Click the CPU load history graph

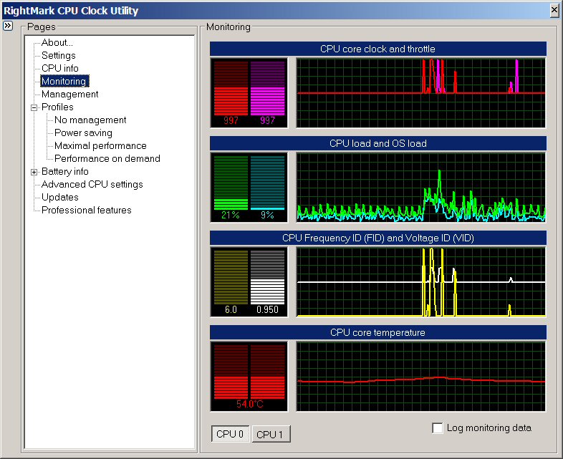(420, 188)
